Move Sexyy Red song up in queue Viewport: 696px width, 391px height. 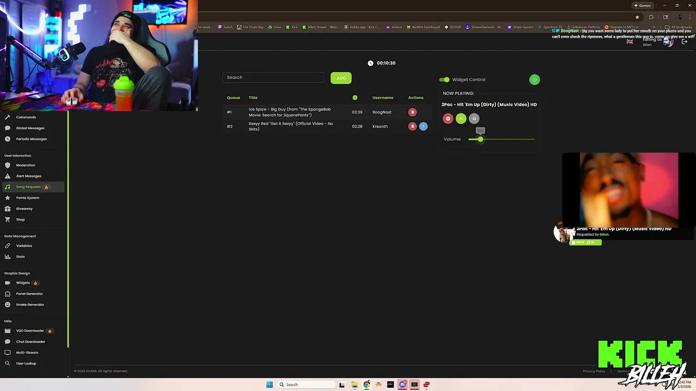click(423, 127)
